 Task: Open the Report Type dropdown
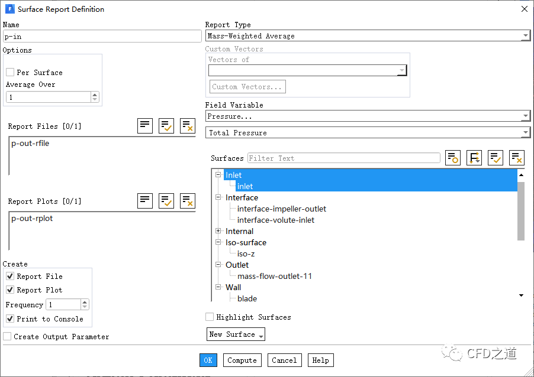367,36
